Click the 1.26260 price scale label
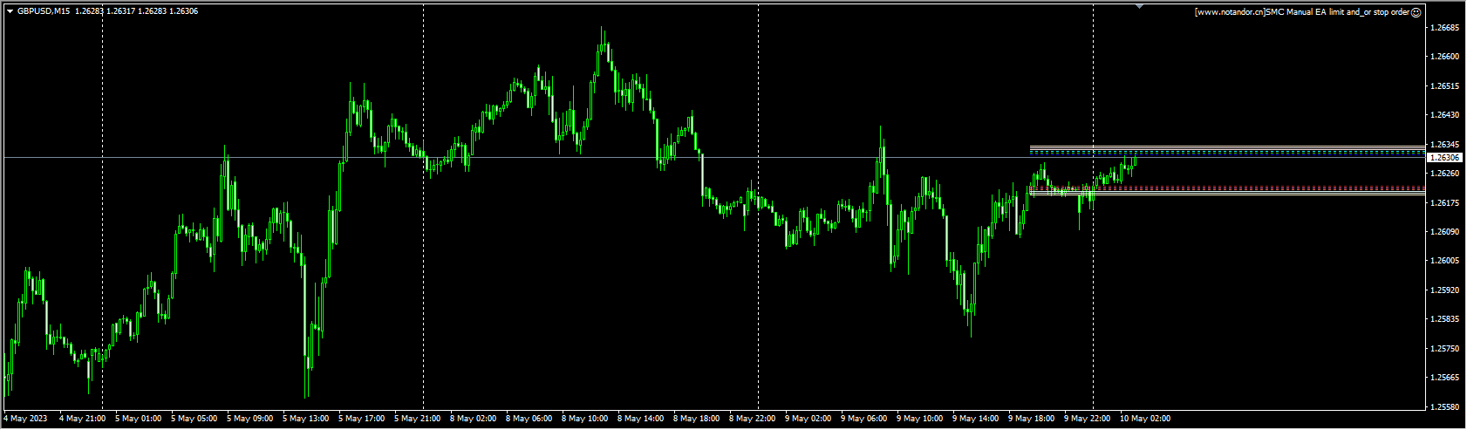Screen dimensions: 1467x430 pyautogui.click(x=1447, y=174)
